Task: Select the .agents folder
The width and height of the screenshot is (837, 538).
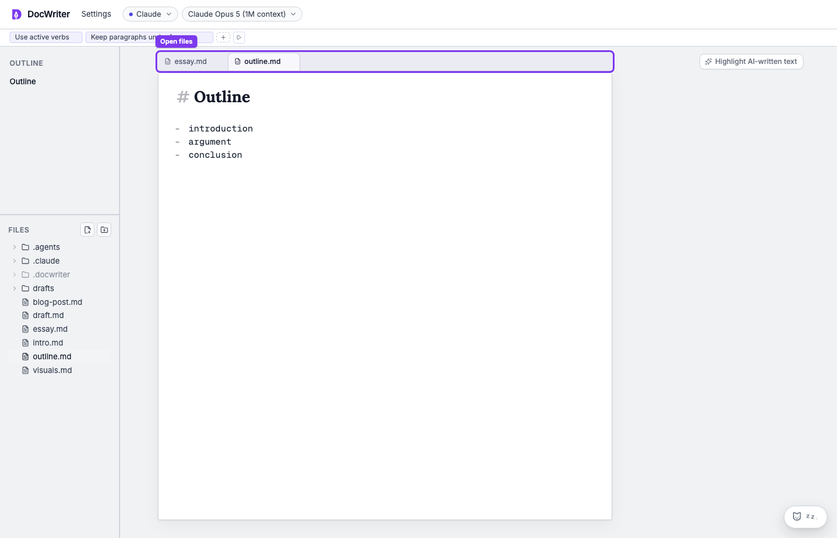Action: 60,247
